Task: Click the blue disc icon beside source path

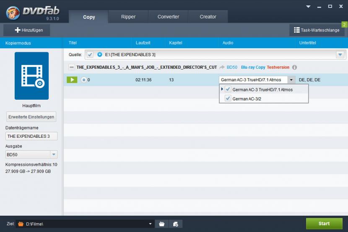Action: click(100, 54)
